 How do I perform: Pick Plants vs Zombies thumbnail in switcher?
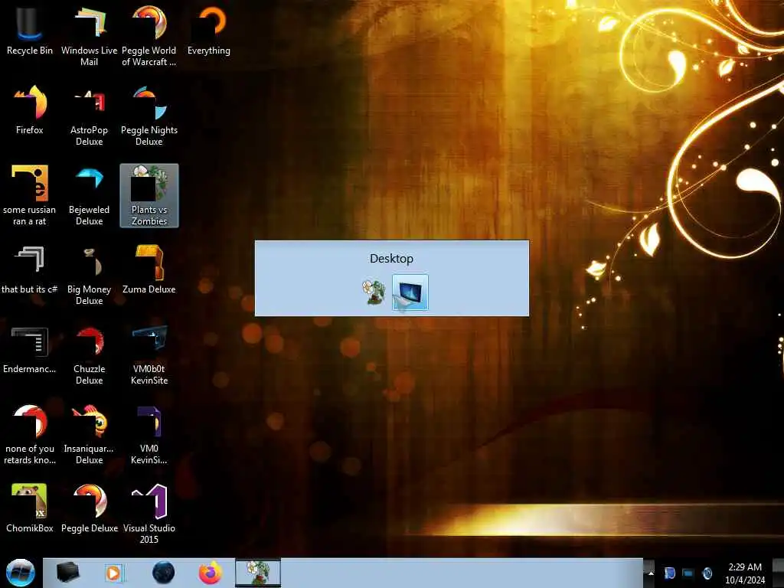pos(374,292)
